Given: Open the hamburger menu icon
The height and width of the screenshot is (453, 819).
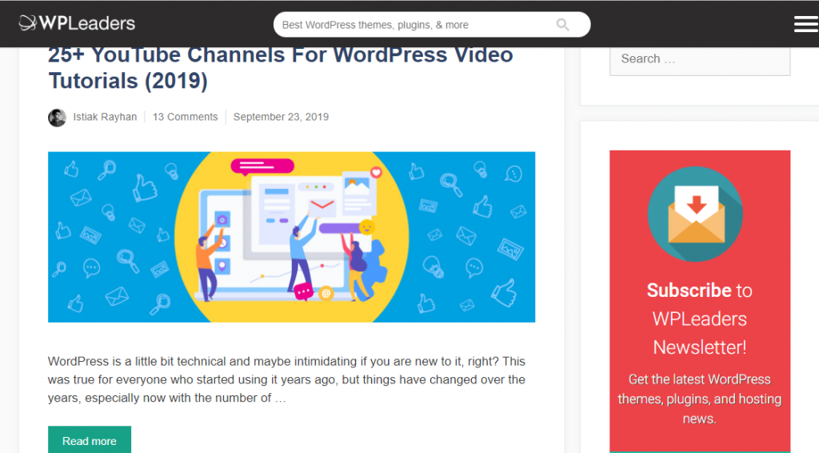Looking at the screenshot, I should (x=806, y=24).
